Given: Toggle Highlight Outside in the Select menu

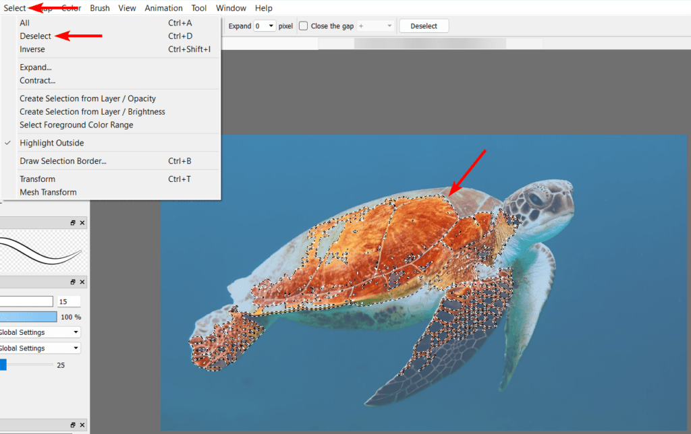Looking at the screenshot, I should (x=52, y=143).
